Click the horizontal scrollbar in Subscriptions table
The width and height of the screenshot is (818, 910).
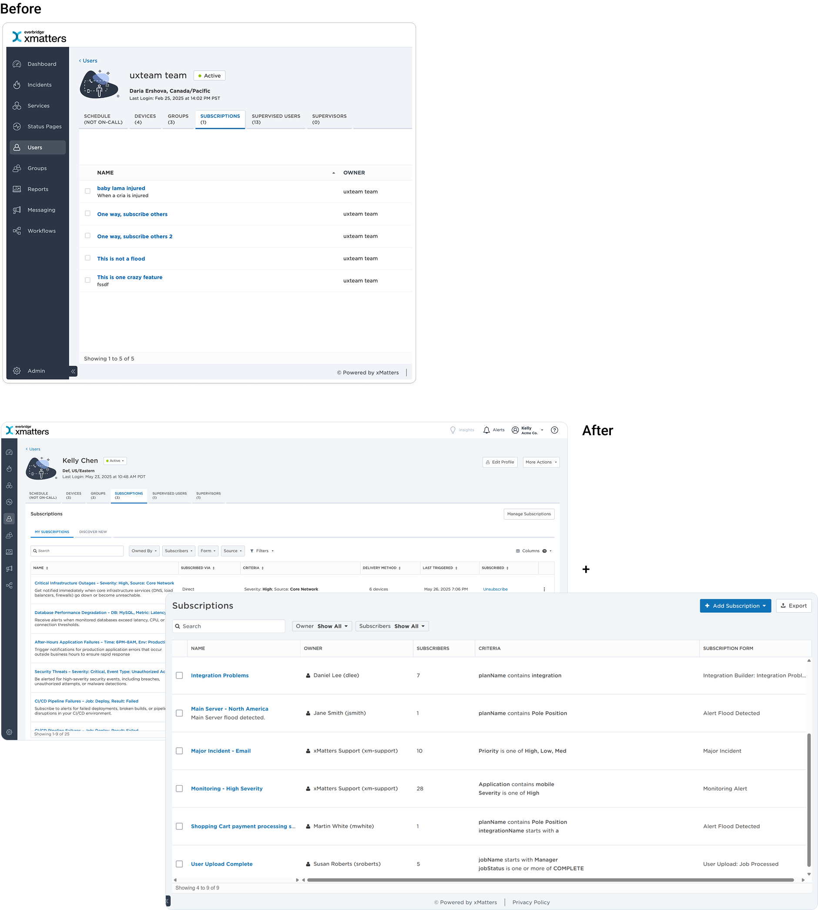click(x=550, y=880)
